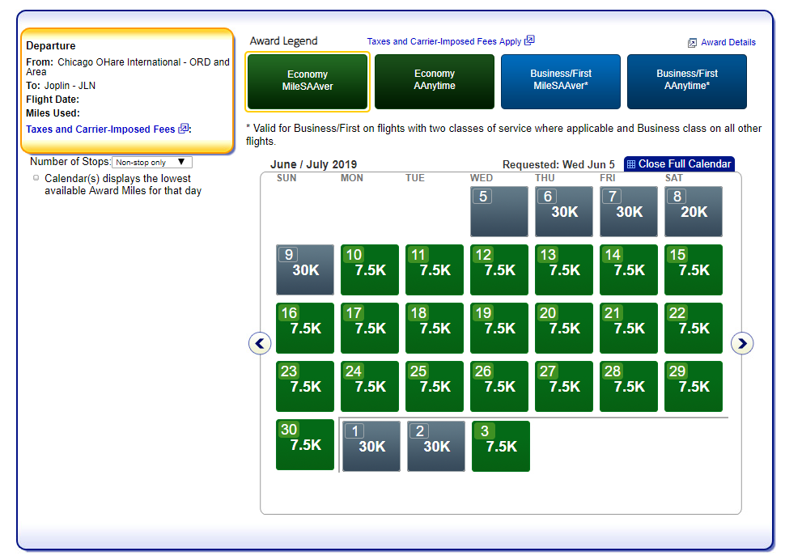
Task: Click the previous month arrow
Action: coord(259,343)
